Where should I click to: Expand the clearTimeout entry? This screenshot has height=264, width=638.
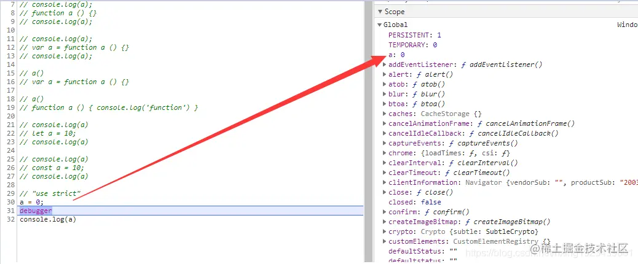(x=385, y=173)
